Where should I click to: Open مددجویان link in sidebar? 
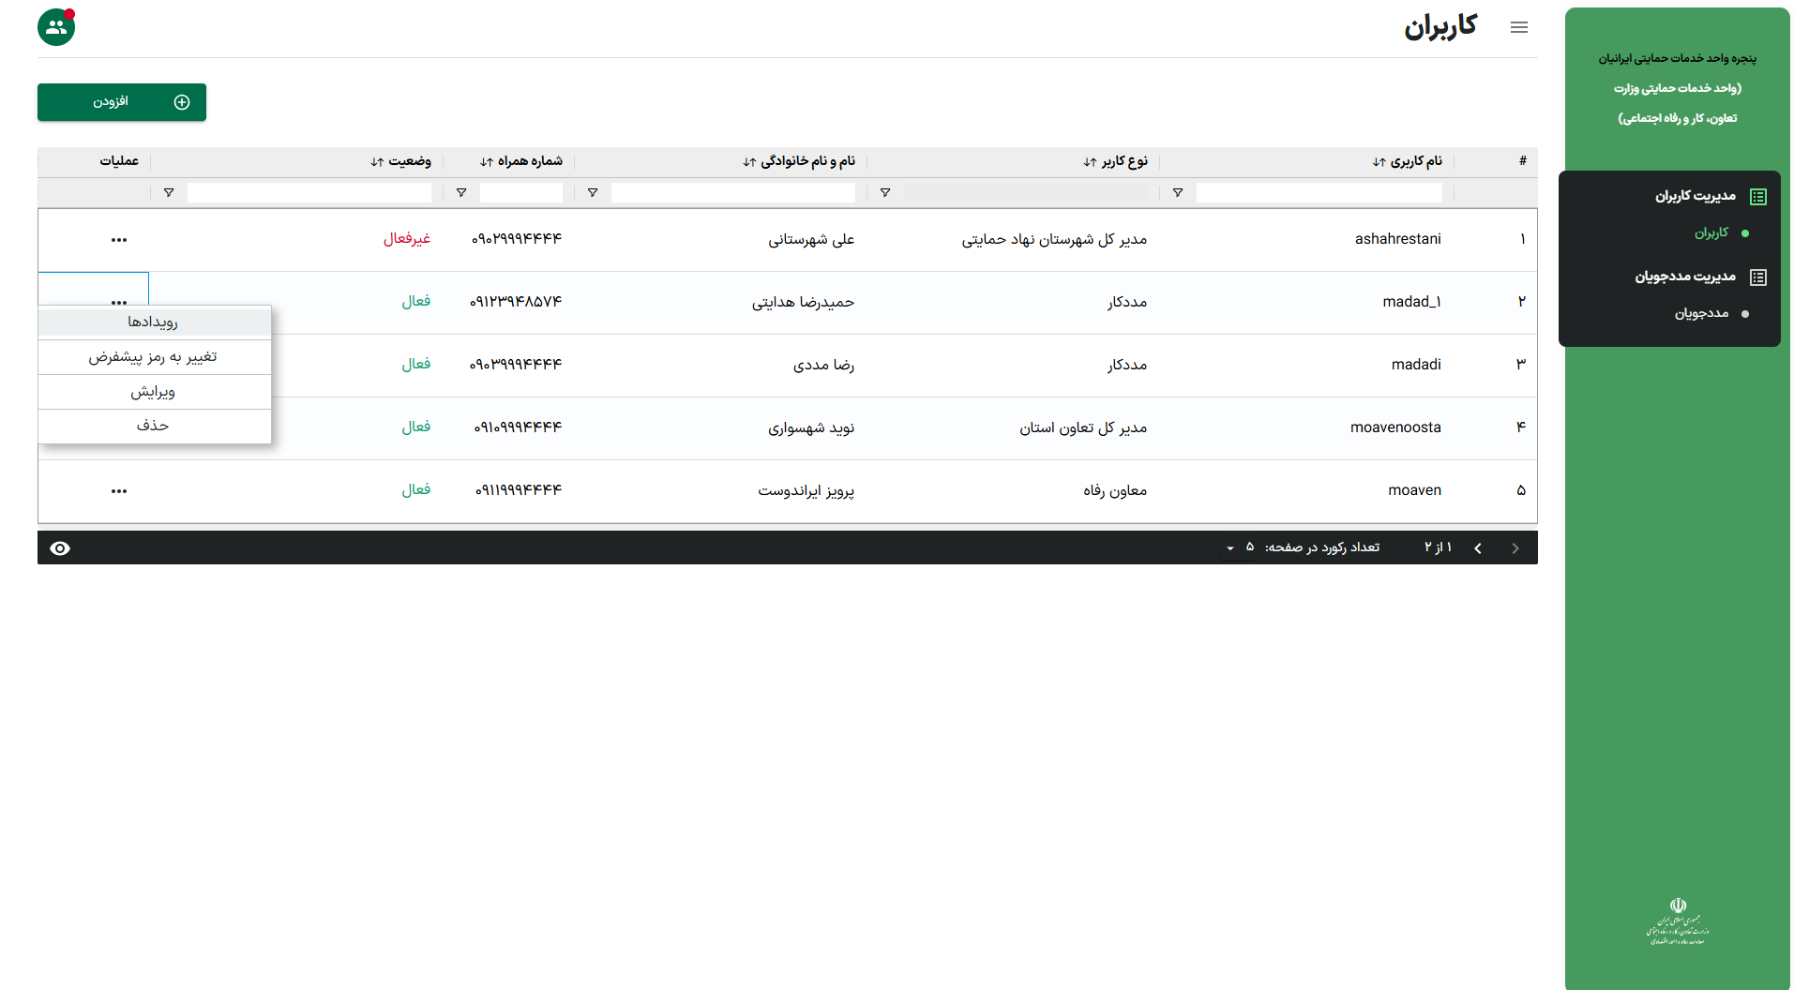(1701, 313)
